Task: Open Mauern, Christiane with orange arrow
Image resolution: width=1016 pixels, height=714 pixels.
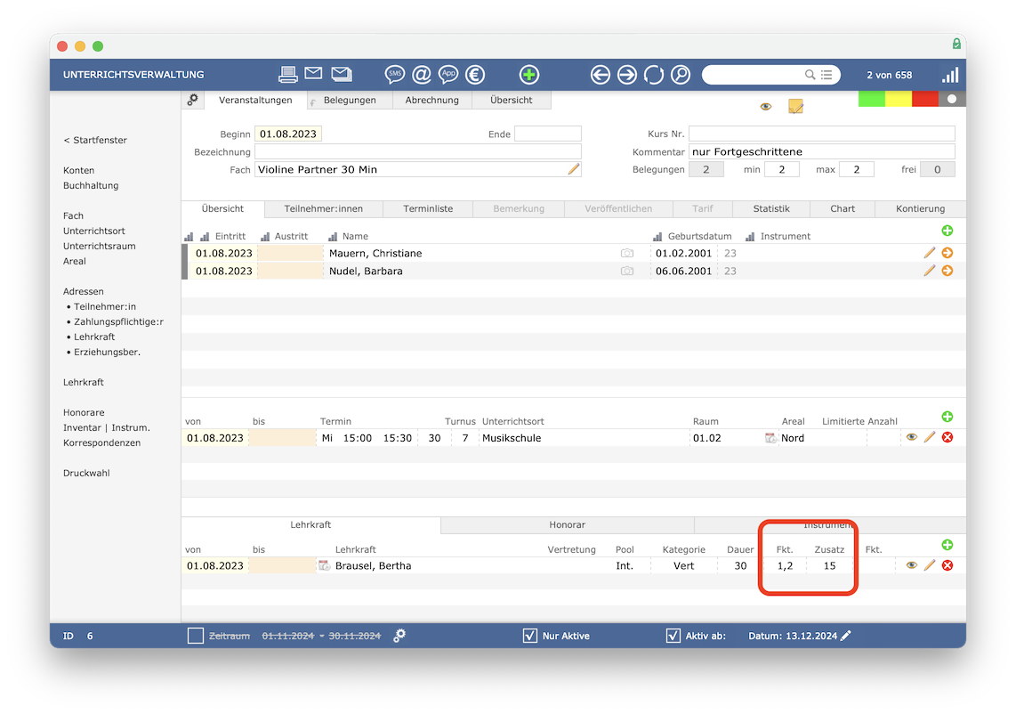Action: click(x=947, y=253)
